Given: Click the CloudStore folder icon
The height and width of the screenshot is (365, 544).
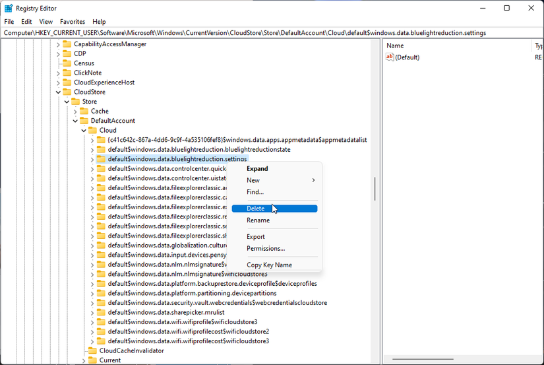Looking at the screenshot, I should click(67, 92).
